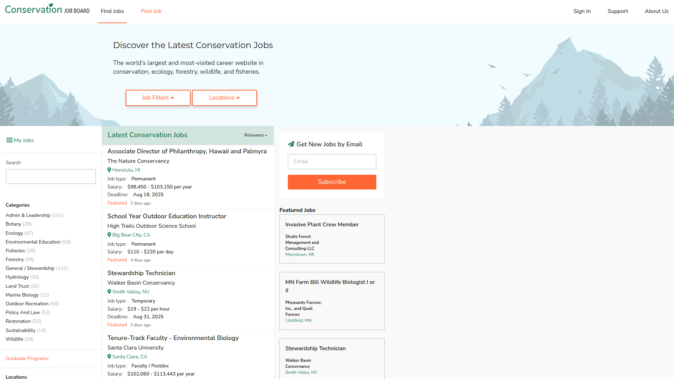Click Santa Clara University employer name

(136, 348)
